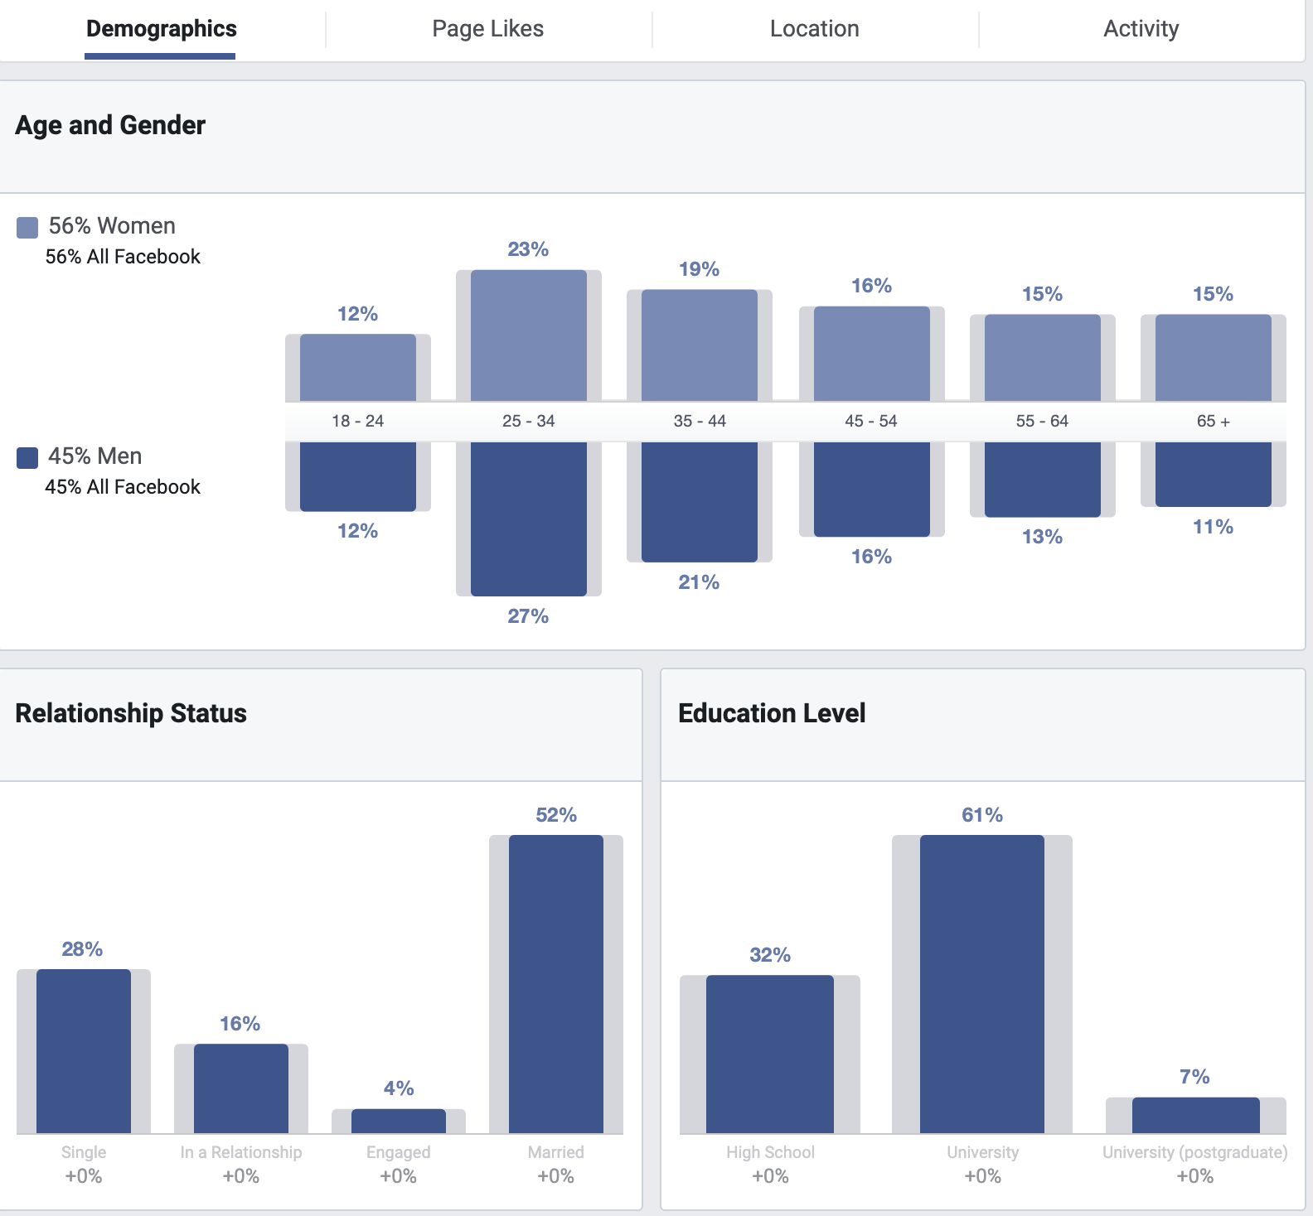Click the men 35 - 44 bar
This screenshot has height=1216, width=1313.
coord(700,502)
